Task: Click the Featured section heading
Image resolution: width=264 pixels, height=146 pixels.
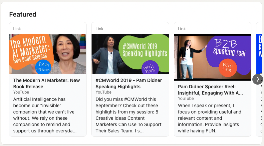Action: point(23,14)
